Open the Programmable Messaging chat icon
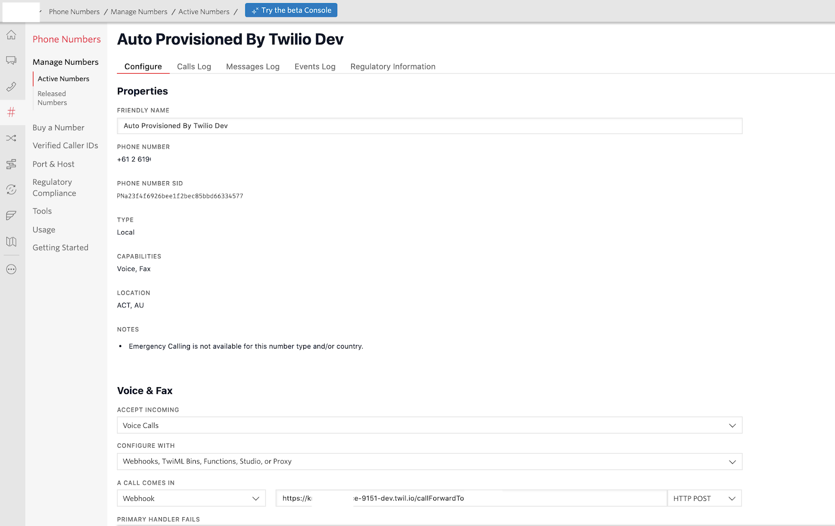Image resolution: width=835 pixels, height=526 pixels. (x=11, y=61)
